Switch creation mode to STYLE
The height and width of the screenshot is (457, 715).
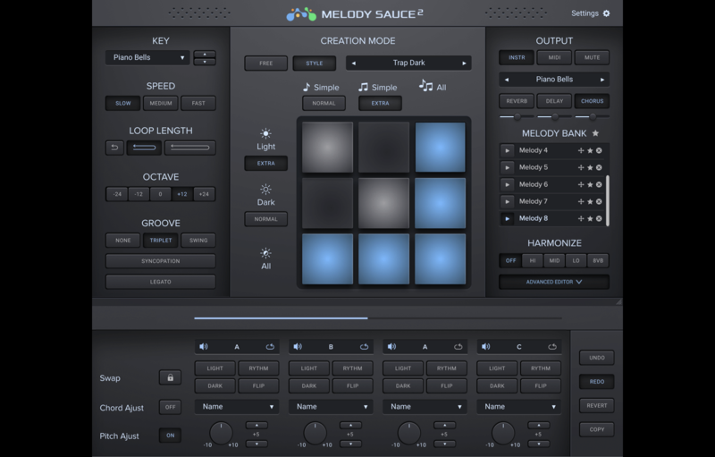click(315, 63)
